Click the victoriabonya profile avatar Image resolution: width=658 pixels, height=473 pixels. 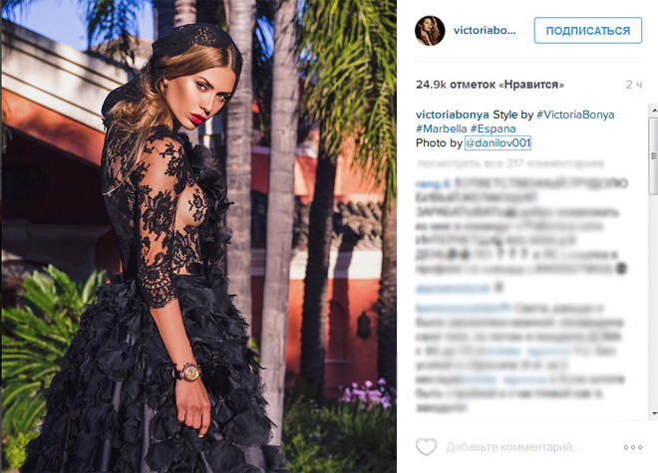coord(430,31)
